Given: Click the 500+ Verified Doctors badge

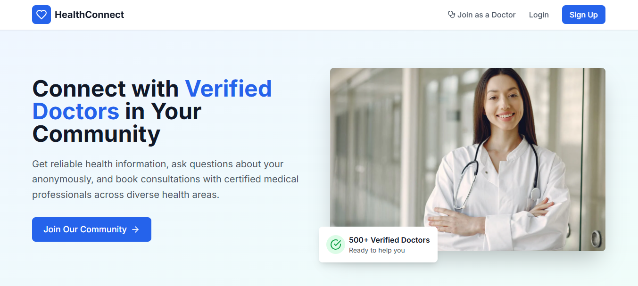Looking at the screenshot, I should [377, 244].
